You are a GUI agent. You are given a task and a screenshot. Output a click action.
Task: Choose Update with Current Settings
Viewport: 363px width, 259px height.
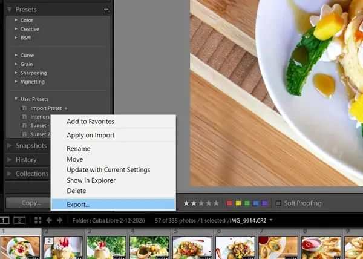pyautogui.click(x=114, y=169)
